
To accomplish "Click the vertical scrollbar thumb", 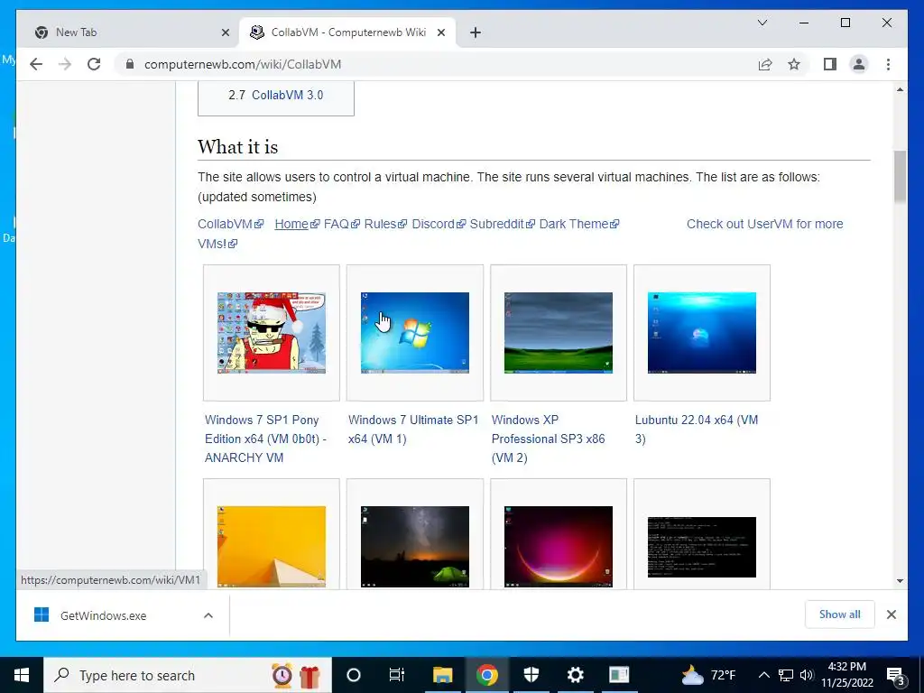I will point(900,176).
